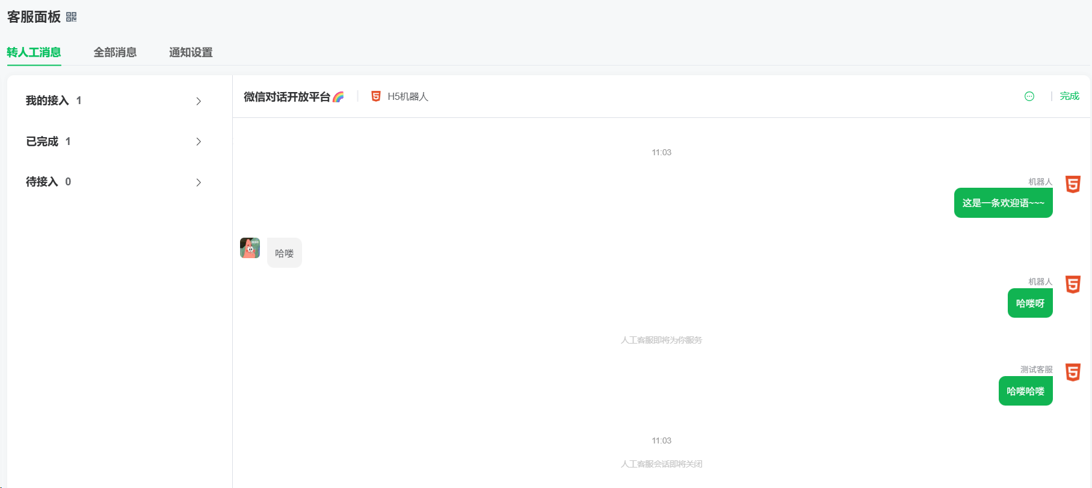Click robot avatar beside 哈喽呀 message
The height and width of the screenshot is (488, 1092).
pos(1073,284)
